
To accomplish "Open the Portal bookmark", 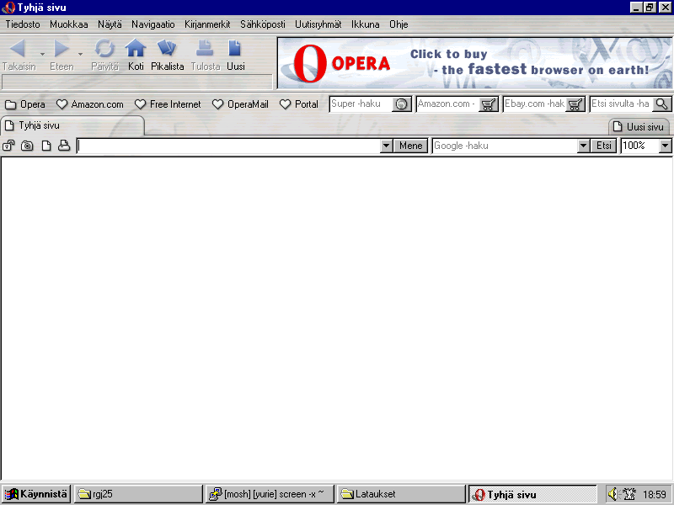I will point(299,104).
